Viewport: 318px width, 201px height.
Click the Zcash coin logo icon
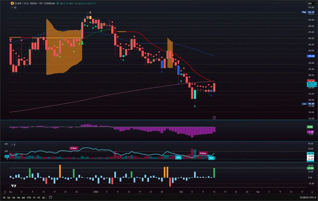point(12,3)
